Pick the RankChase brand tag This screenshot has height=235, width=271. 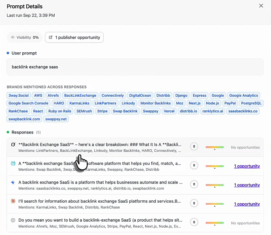point(18,111)
